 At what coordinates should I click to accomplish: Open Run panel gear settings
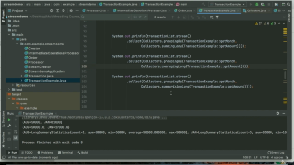pyautogui.click(x=277, y=113)
